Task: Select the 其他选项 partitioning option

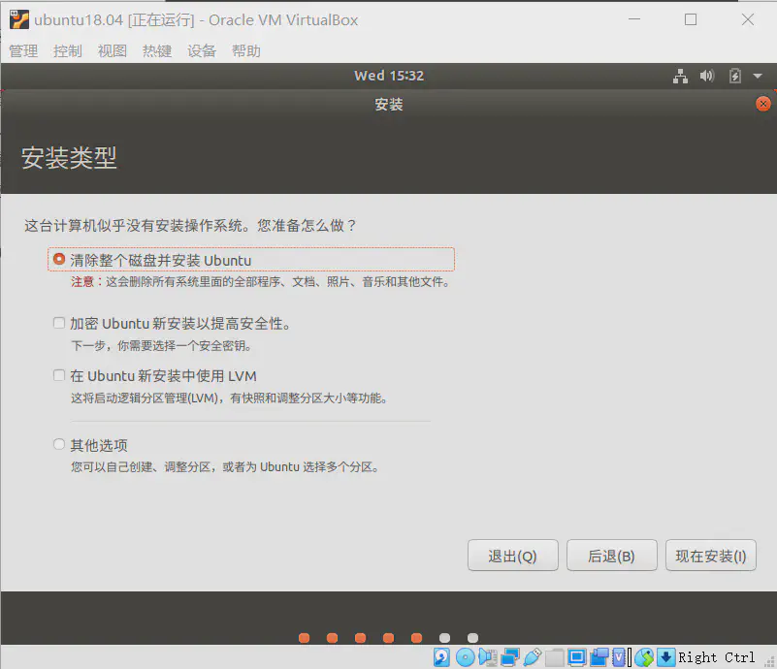Action: pos(58,444)
